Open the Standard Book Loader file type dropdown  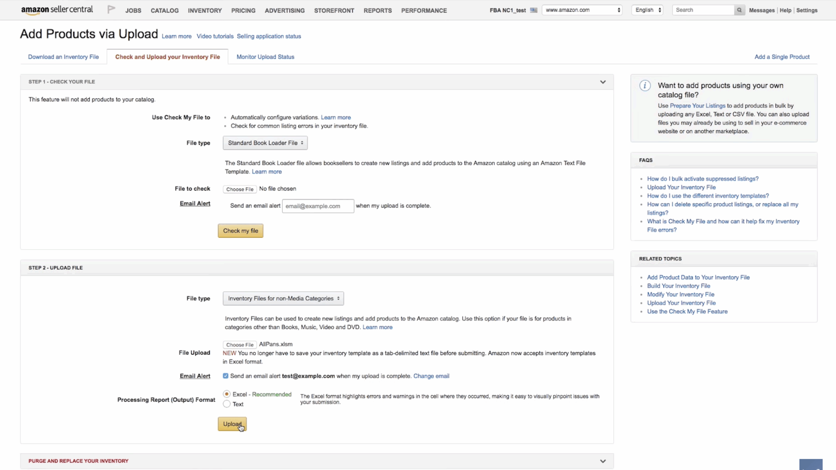265,143
